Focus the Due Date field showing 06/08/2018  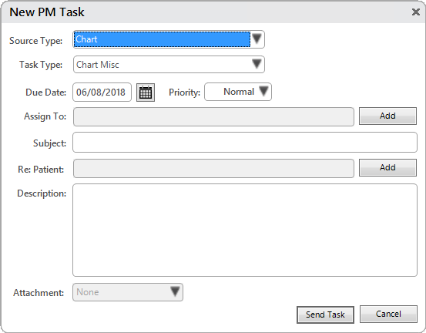102,92
